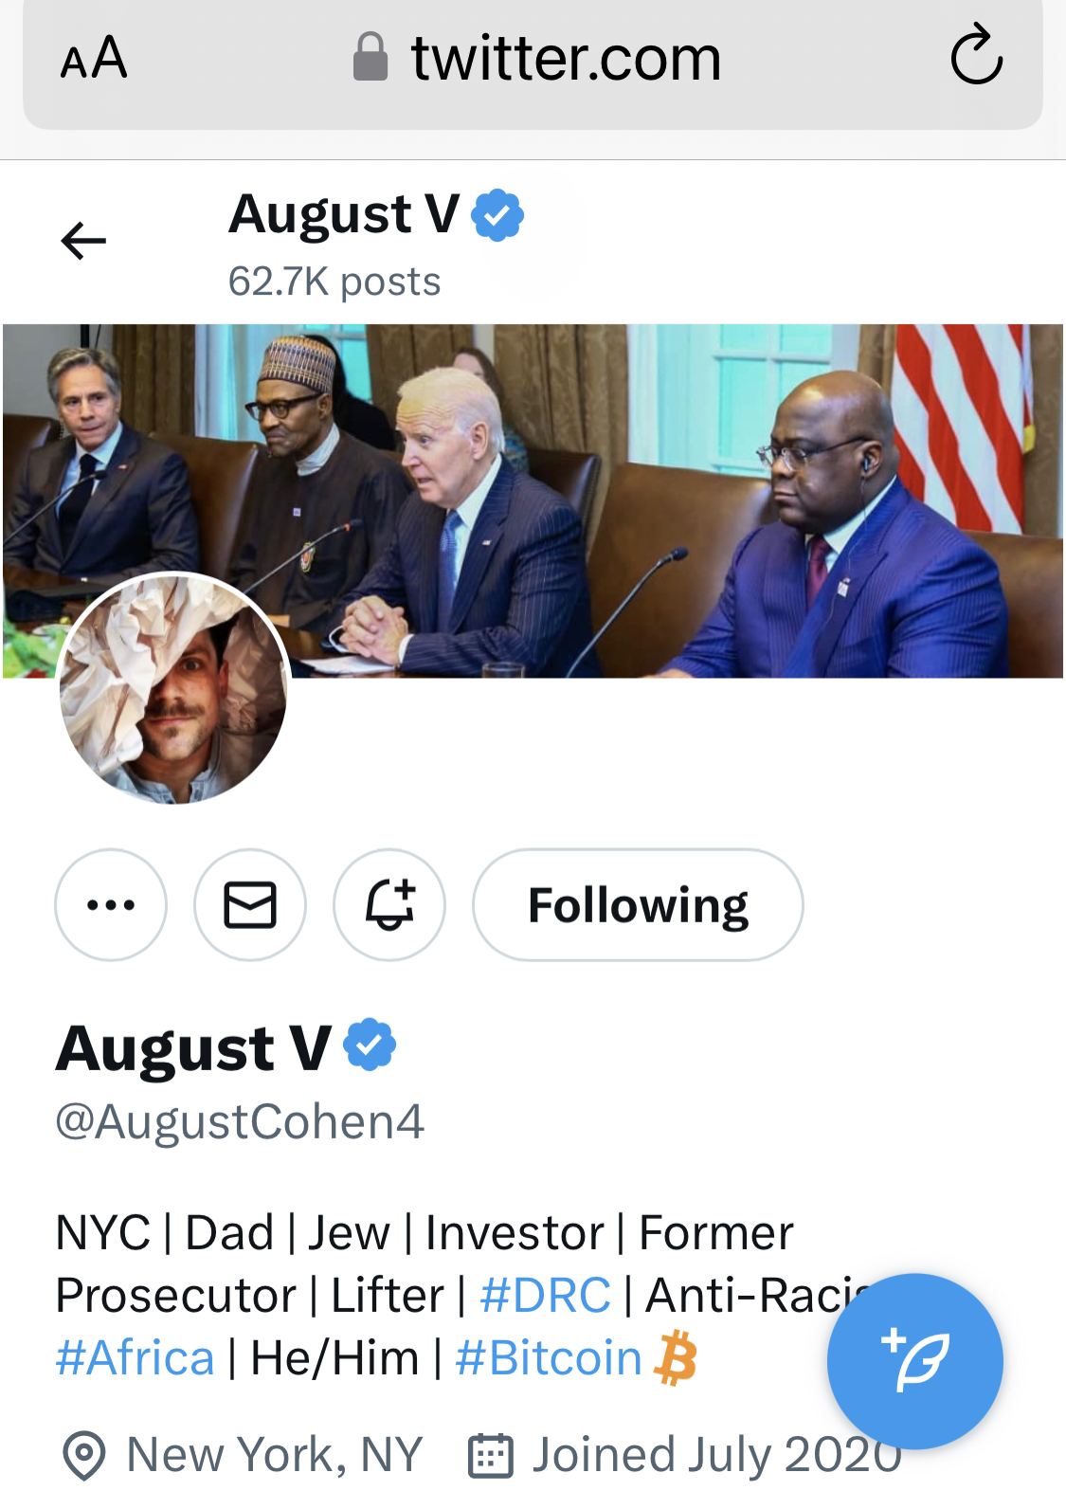Tap the location pin icon

coord(83,1455)
